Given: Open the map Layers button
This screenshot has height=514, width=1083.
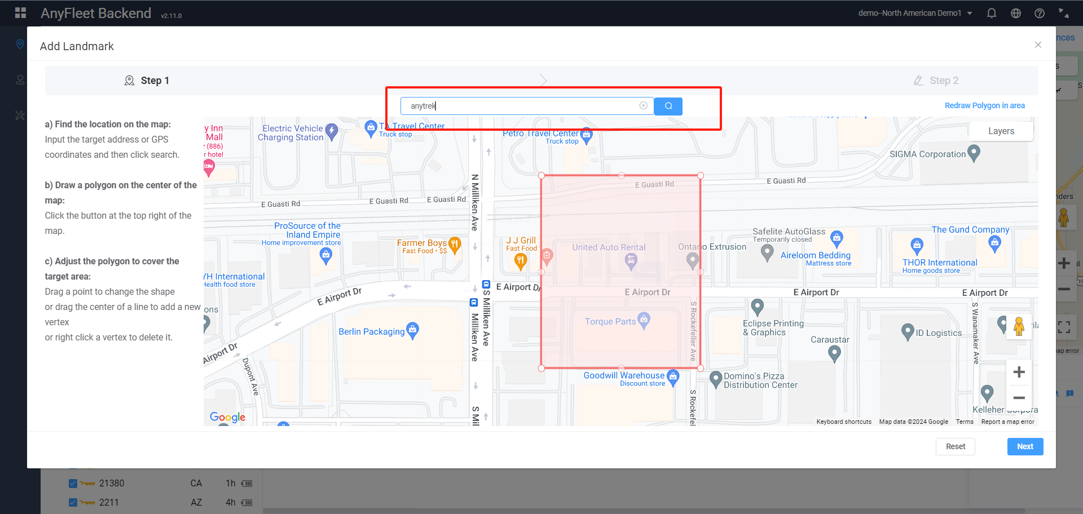Looking at the screenshot, I should [1001, 131].
